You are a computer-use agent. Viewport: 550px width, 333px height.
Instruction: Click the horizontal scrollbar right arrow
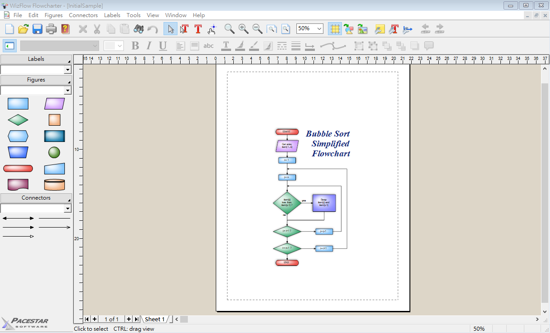point(537,319)
